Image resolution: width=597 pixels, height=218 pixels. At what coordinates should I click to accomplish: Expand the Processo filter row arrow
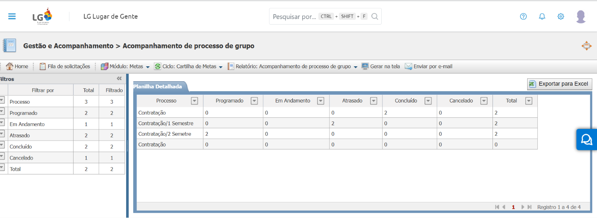(2, 100)
